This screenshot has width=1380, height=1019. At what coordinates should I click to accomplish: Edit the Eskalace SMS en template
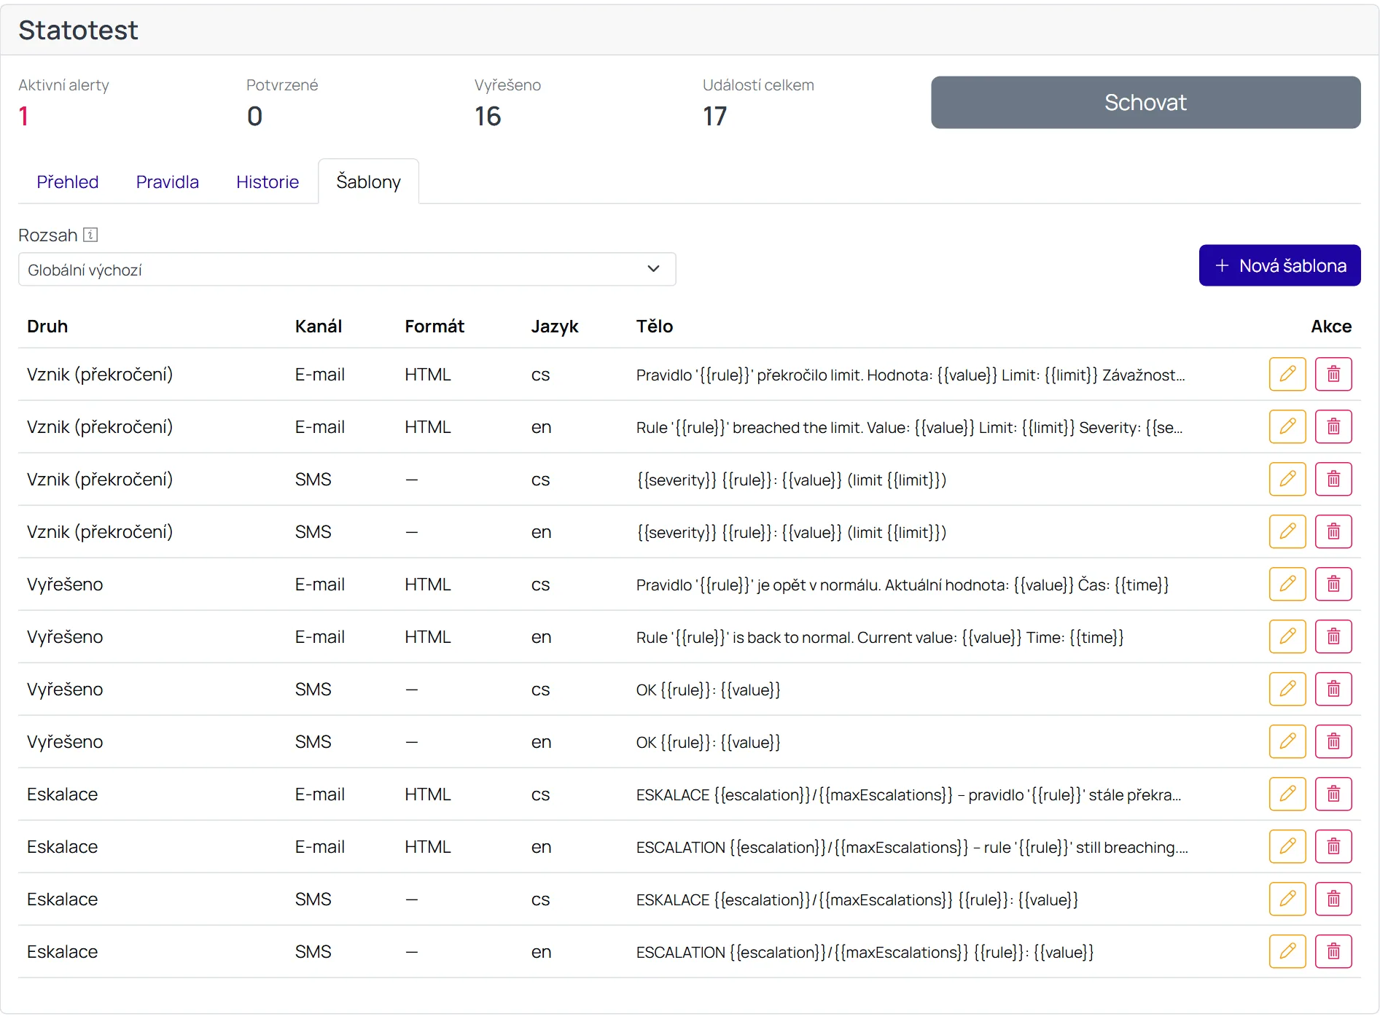click(x=1287, y=951)
